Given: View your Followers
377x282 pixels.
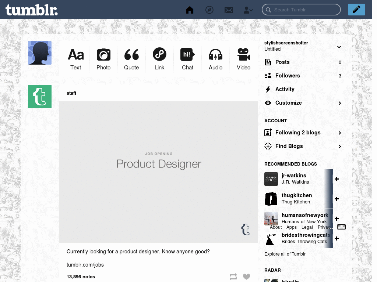Looking at the screenshot, I should tap(287, 76).
